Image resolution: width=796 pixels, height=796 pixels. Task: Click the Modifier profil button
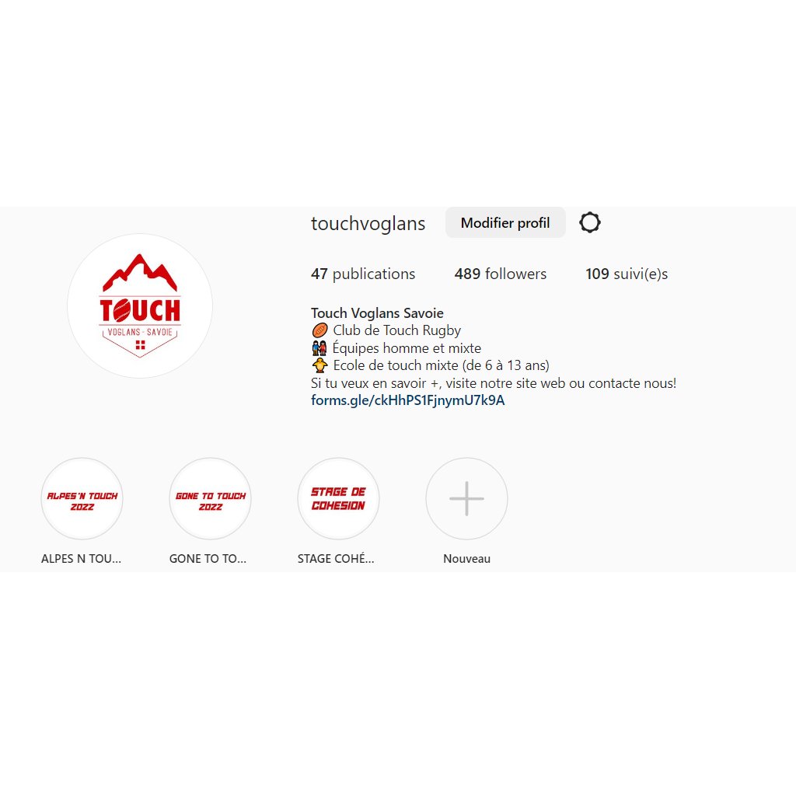[505, 222]
